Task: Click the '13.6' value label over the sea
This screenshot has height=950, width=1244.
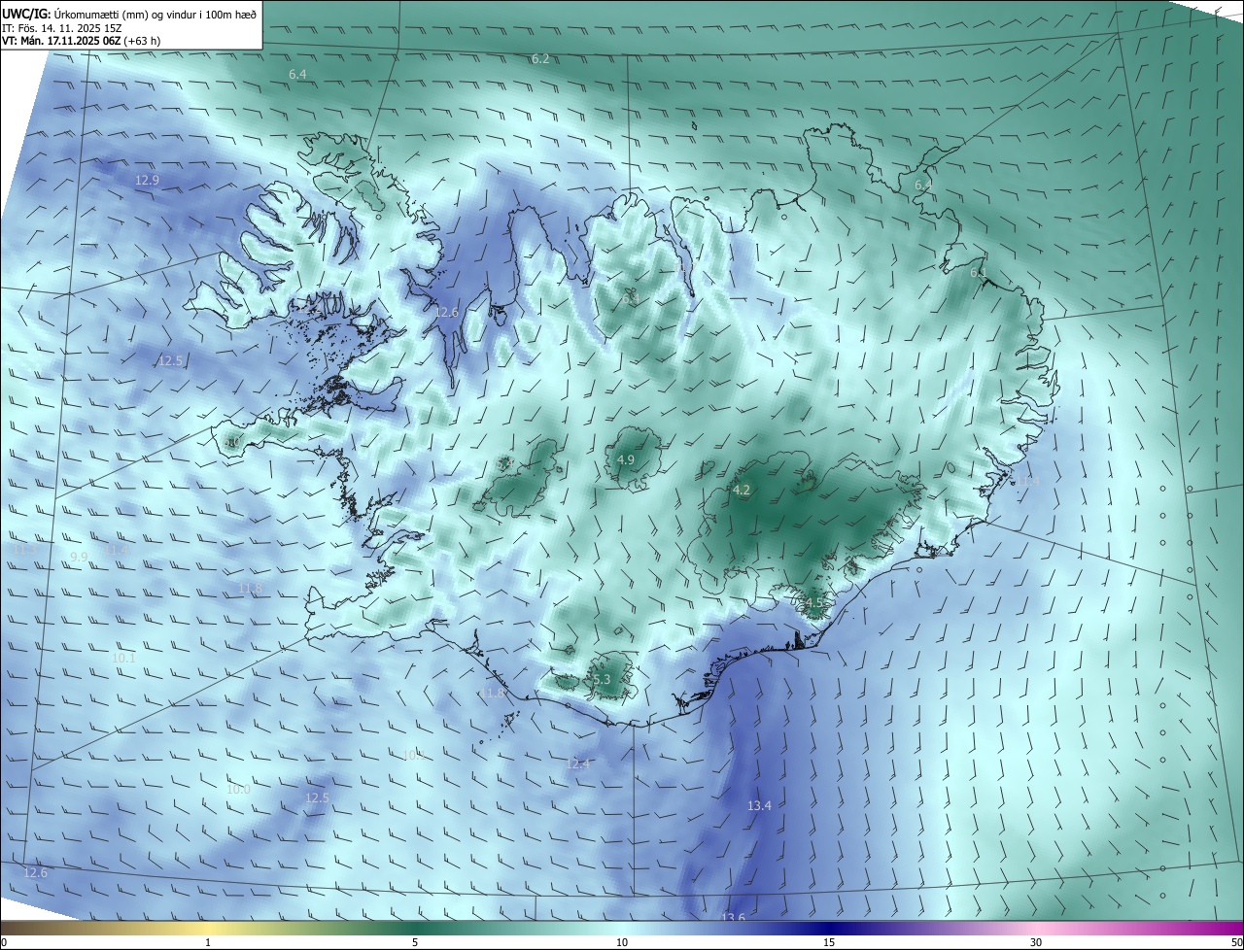Action: [x=733, y=918]
